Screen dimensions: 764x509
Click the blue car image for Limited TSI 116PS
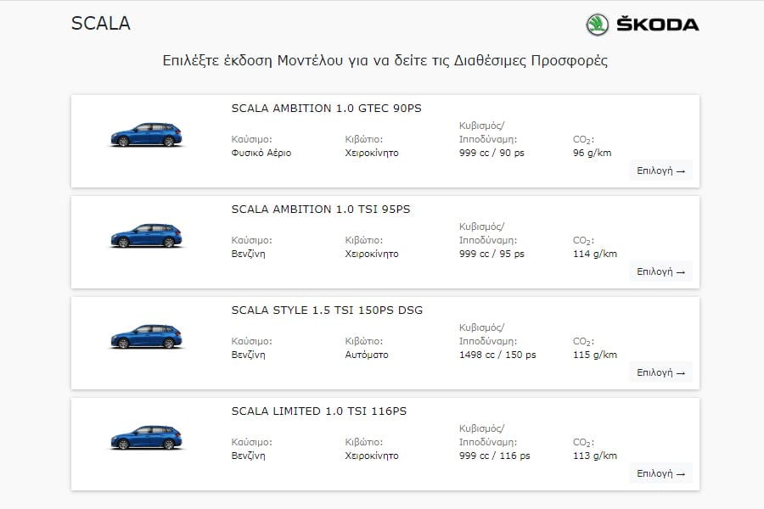(x=146, y=438)
